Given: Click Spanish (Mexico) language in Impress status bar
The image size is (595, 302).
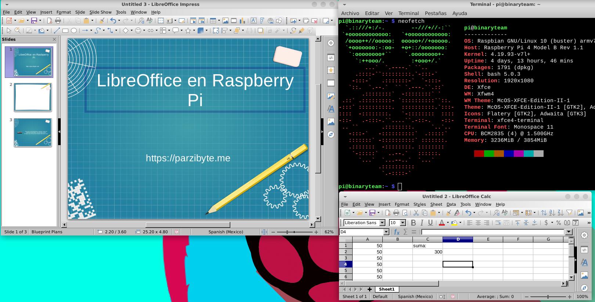Looking at the screenshot, I should click(226, 232).
